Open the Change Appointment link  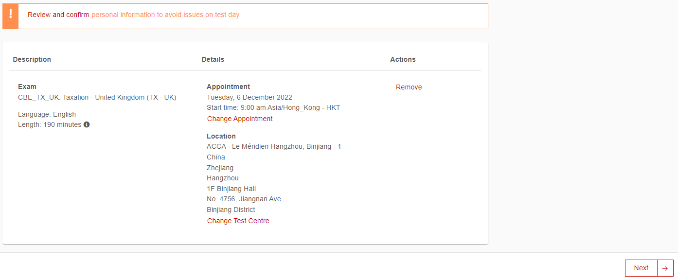coord(240,119)
